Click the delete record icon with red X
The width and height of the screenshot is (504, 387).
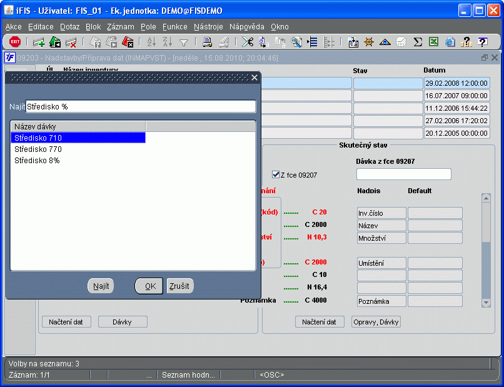(x=71, y=42)
